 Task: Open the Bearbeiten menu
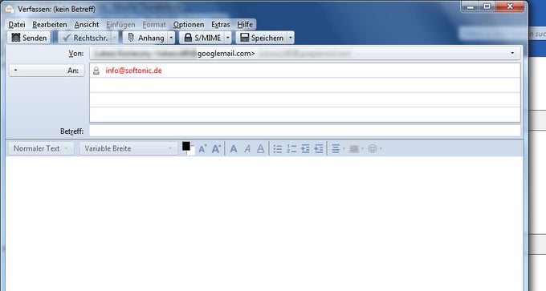point(50,25)
